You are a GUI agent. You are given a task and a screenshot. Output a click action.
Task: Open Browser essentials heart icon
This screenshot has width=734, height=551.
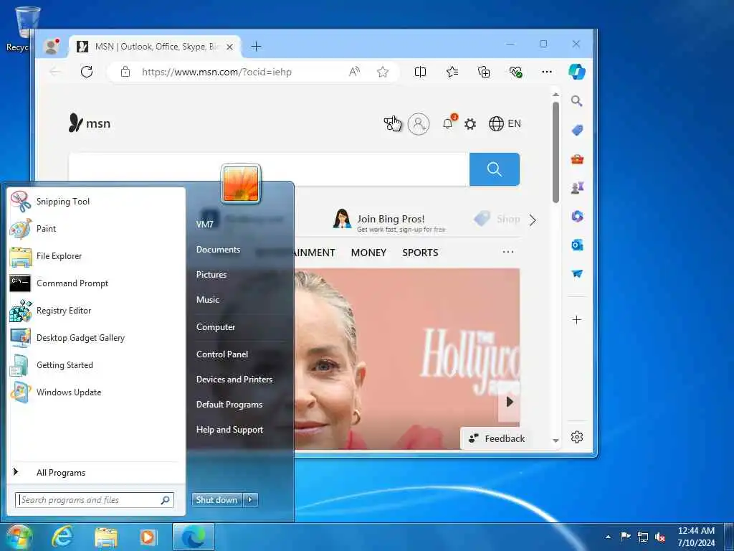(515, 72)
